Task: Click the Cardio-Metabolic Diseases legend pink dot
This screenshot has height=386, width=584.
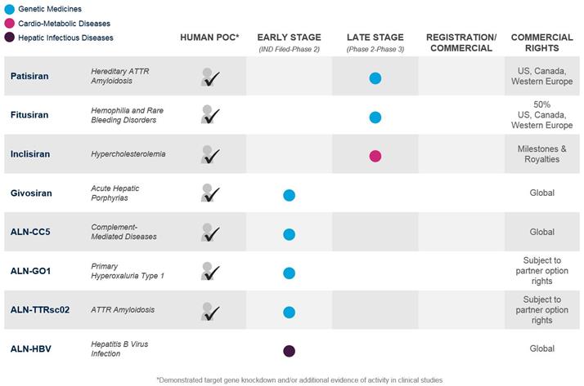Action: point(8,24)
